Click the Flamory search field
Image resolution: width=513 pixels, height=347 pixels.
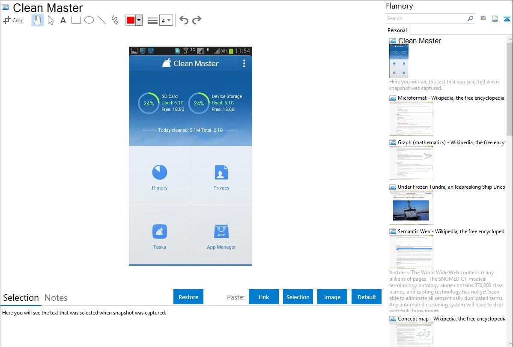[x=427, y=18]
